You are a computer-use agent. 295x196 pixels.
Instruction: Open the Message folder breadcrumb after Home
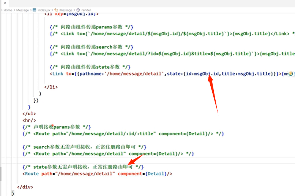(x=22, y=10)
